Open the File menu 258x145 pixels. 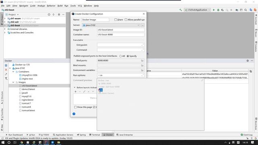coord(3,6)
